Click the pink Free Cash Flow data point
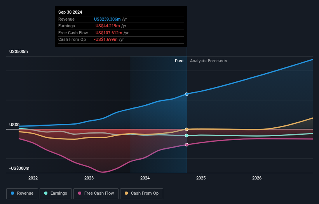 (187, 145)
